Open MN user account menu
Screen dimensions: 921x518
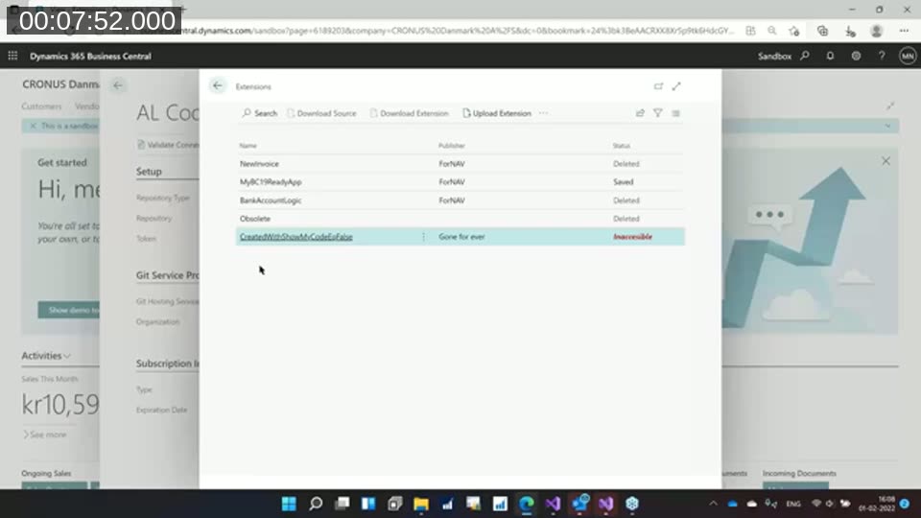908,56
